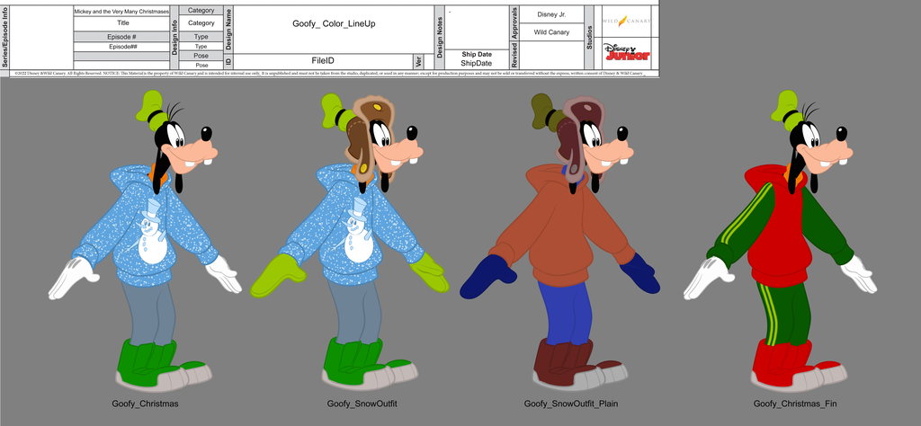This screenshot has height=426, width=921.
Task: Click the vertical 'Design Notes' label
Action: 439,38
